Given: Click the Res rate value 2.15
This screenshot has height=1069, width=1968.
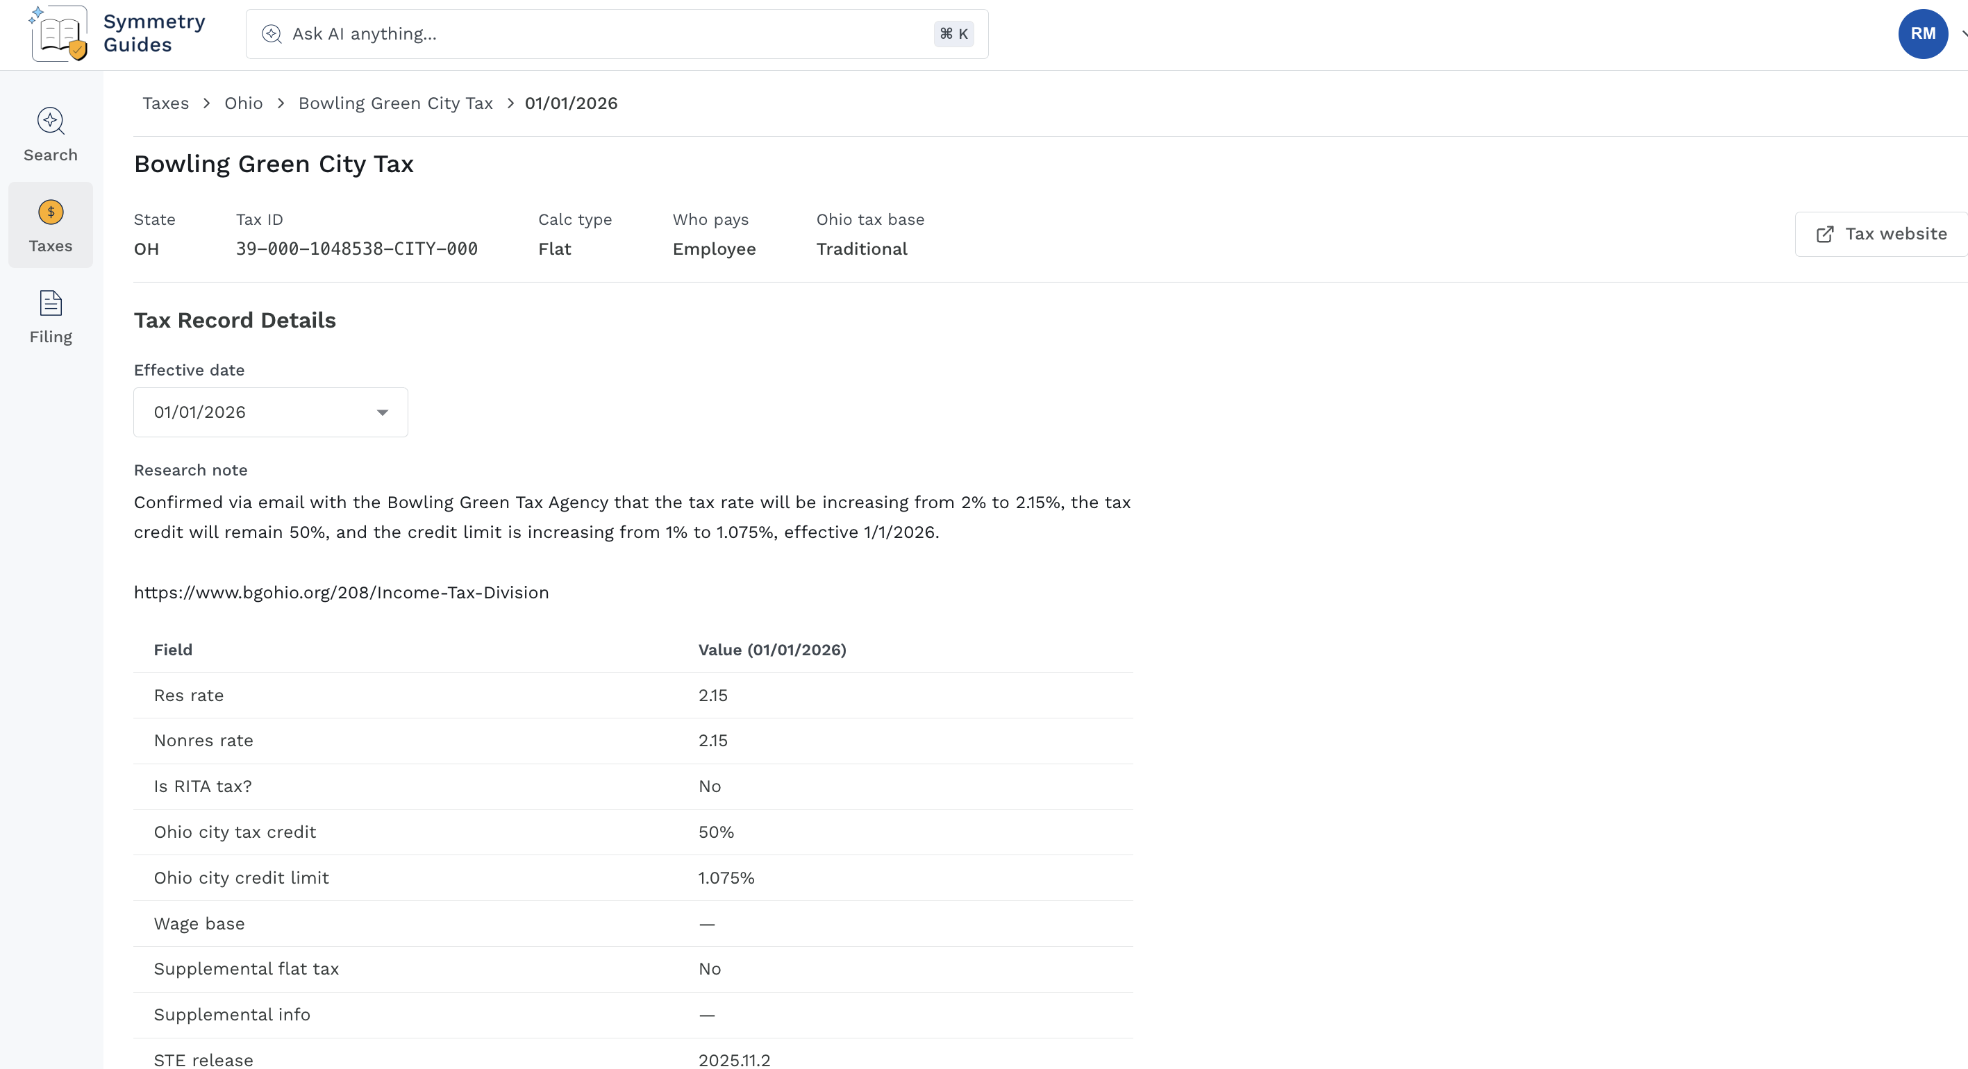Looking at the screenshot, I should 712,696.
